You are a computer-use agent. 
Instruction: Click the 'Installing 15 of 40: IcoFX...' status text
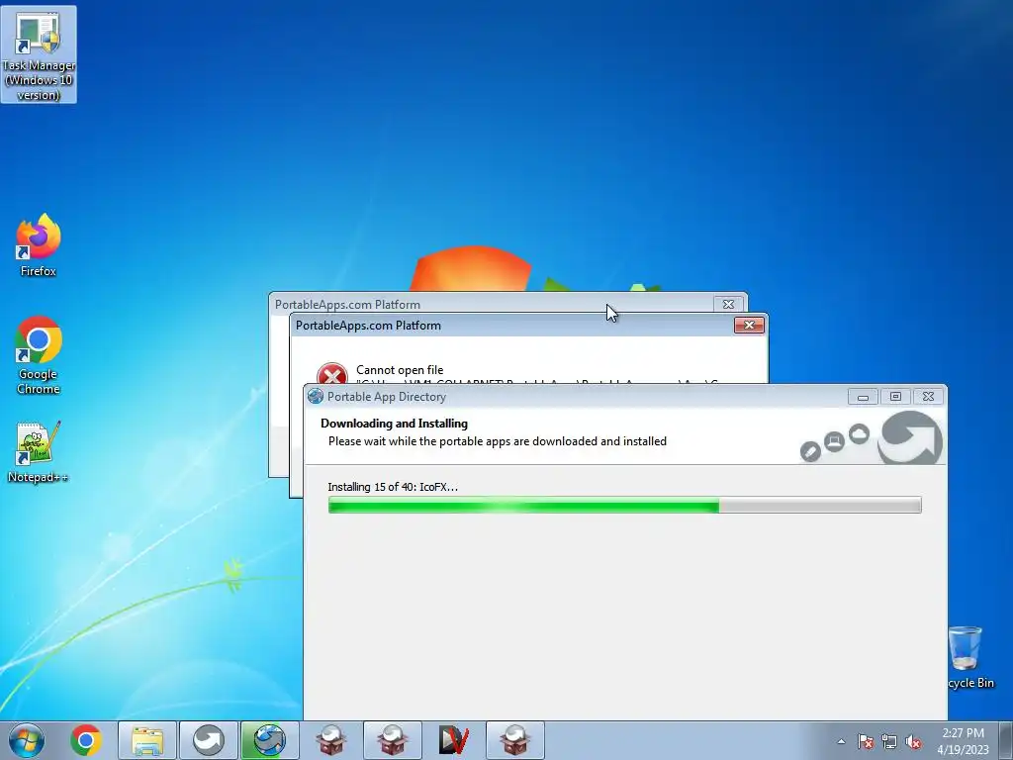[x=393, y=487]
